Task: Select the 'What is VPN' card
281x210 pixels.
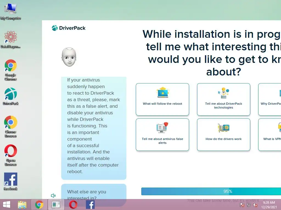Action: (269, 135)
